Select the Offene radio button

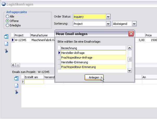(x=8, y=21)
